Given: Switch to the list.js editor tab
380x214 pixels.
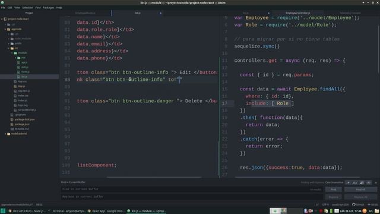Looking at the screenshot, I should [137, 13].
